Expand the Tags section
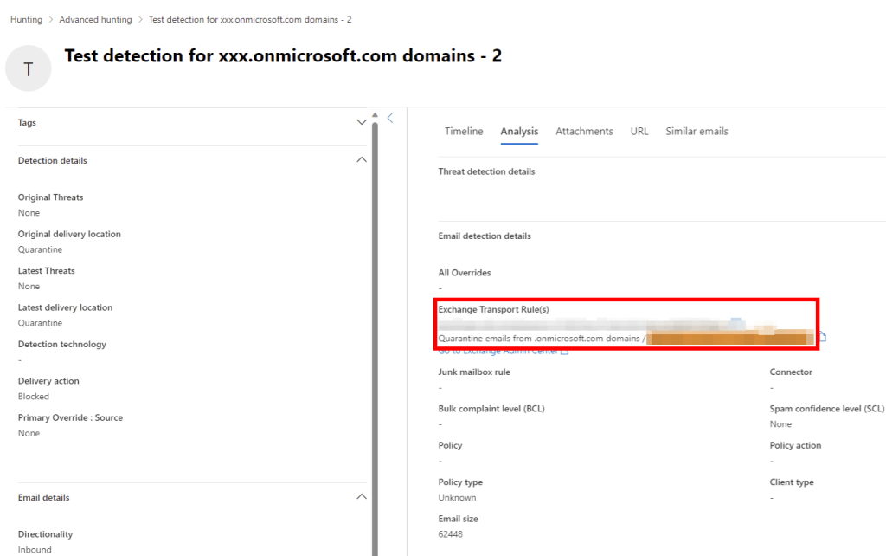The height and width of the screenshot is (556, 886). pos(362,123)
